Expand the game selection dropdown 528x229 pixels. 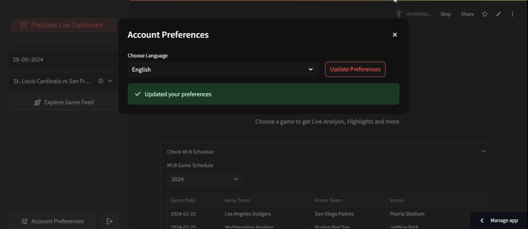point(110,81)
